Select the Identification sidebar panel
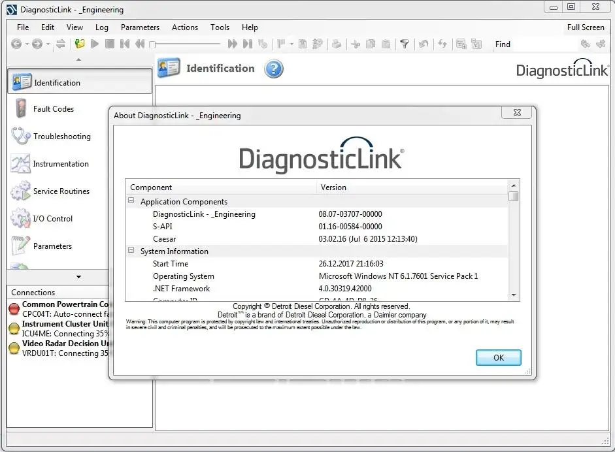The image size is (615, 452). pyautogui.click(x=80, y=82)
